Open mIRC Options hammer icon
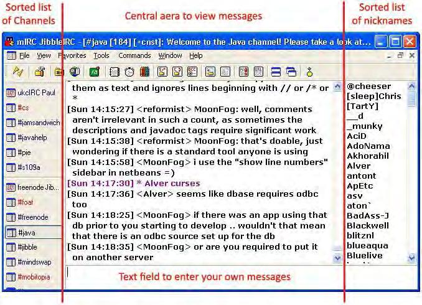 click(40, 72)
